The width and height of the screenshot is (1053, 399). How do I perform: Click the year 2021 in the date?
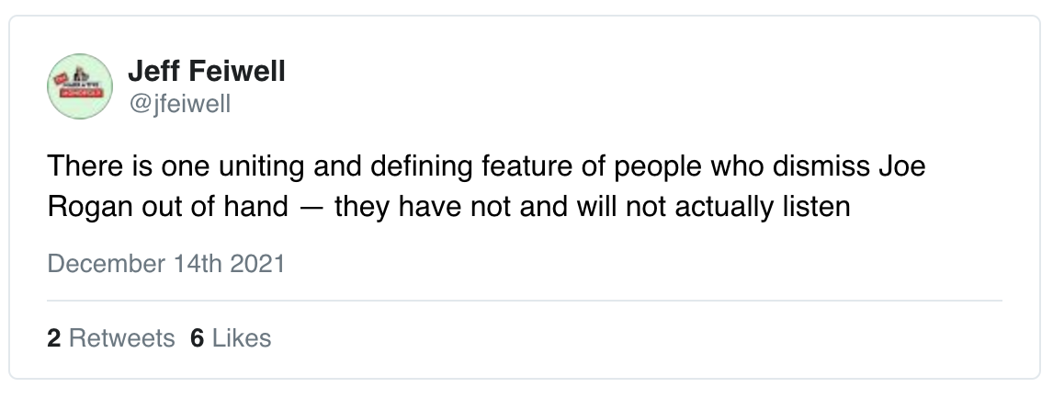click(x=258, y=263)
